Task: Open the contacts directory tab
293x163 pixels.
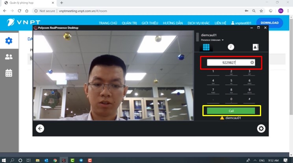Action: (256, 47)
